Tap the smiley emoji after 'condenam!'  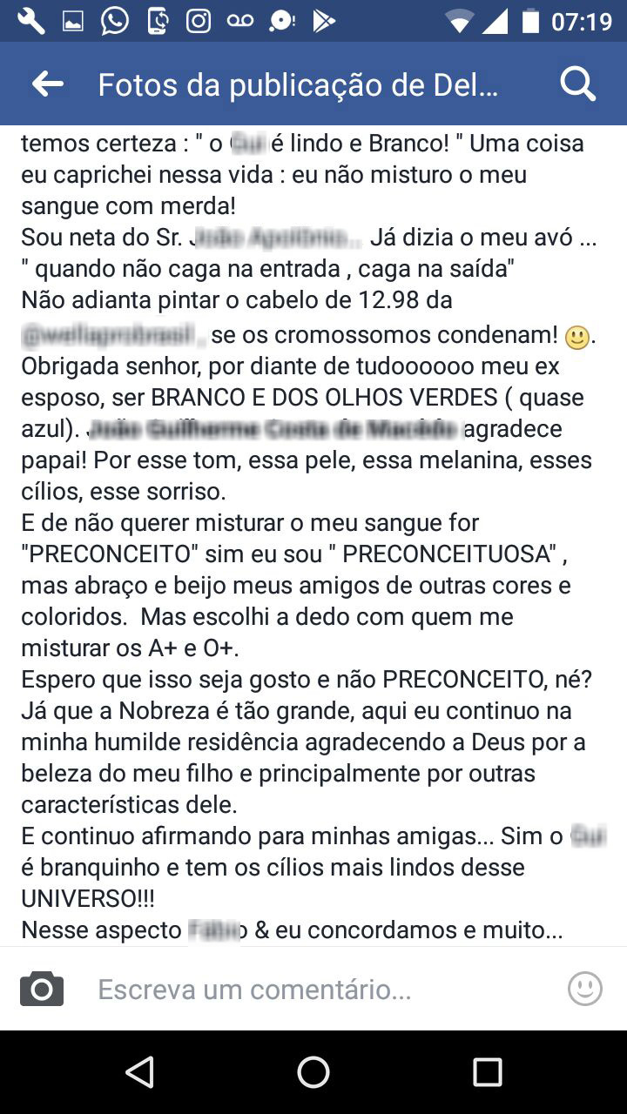tap(576, 337)
